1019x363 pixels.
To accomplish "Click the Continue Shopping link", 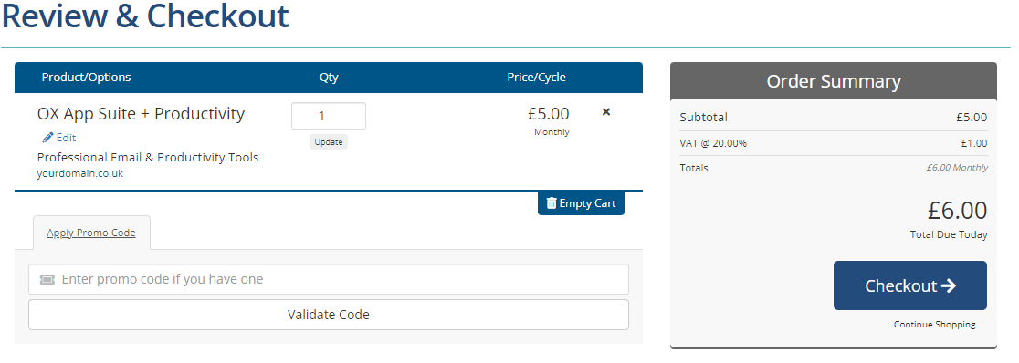I will click(x=934, y=324).
